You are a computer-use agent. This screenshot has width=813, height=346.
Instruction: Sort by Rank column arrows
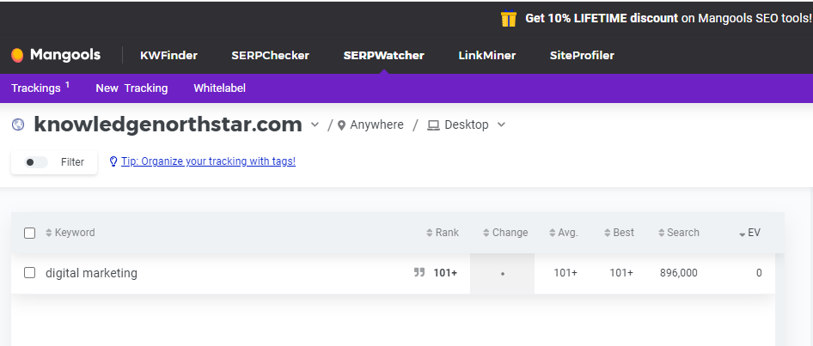(430, 233)
